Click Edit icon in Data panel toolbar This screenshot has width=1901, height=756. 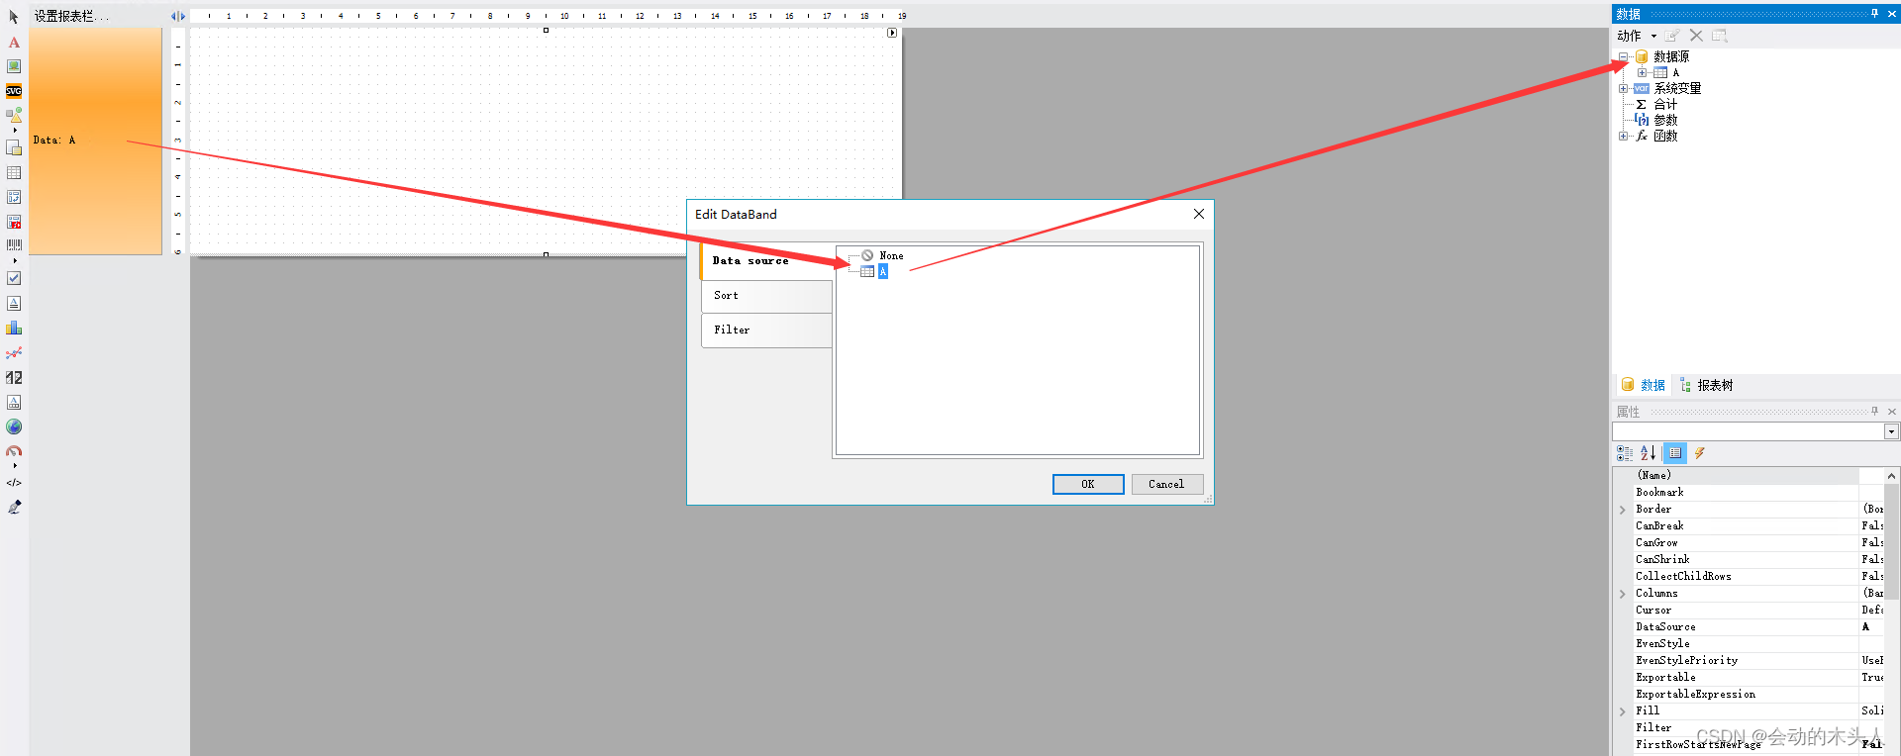(x=1672, y=36)
